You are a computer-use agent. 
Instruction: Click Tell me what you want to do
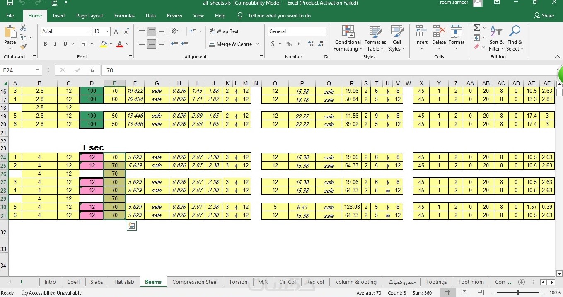279,16
